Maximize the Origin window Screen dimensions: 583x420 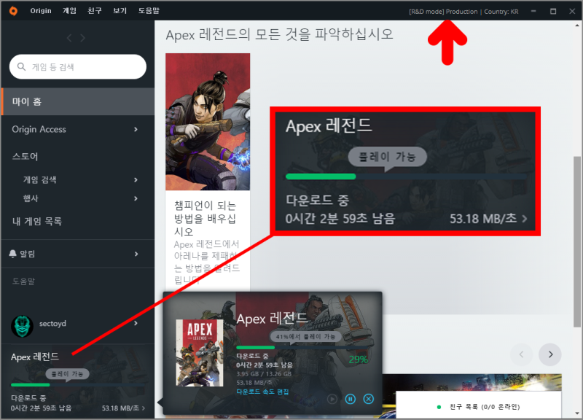point(553,11)
